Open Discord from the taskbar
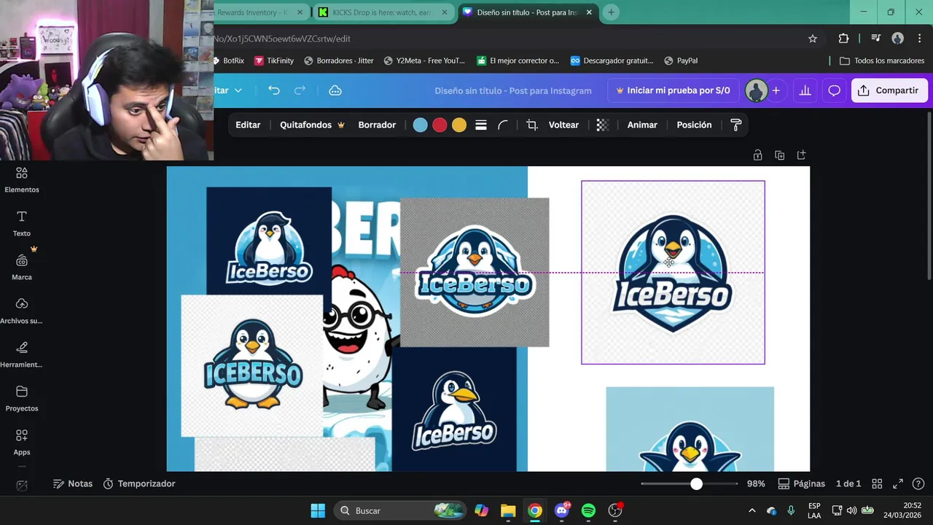Image resolution: width=933 pixels, height=525 pixels. [x=561, y=510]
